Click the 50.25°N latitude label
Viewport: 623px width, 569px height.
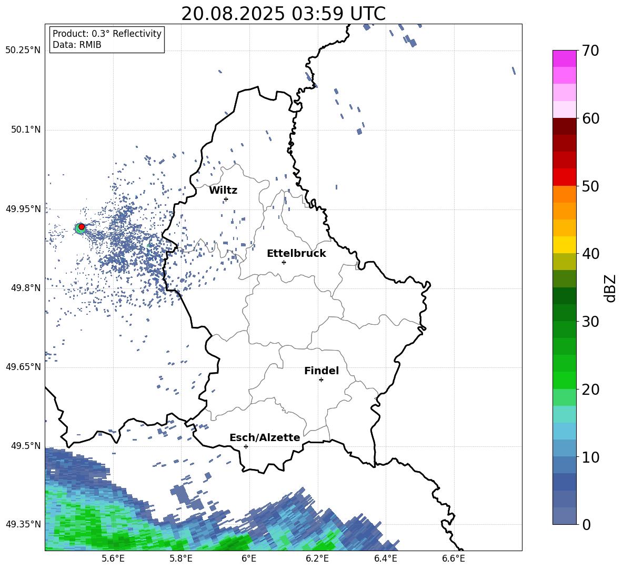coord(23,51)
